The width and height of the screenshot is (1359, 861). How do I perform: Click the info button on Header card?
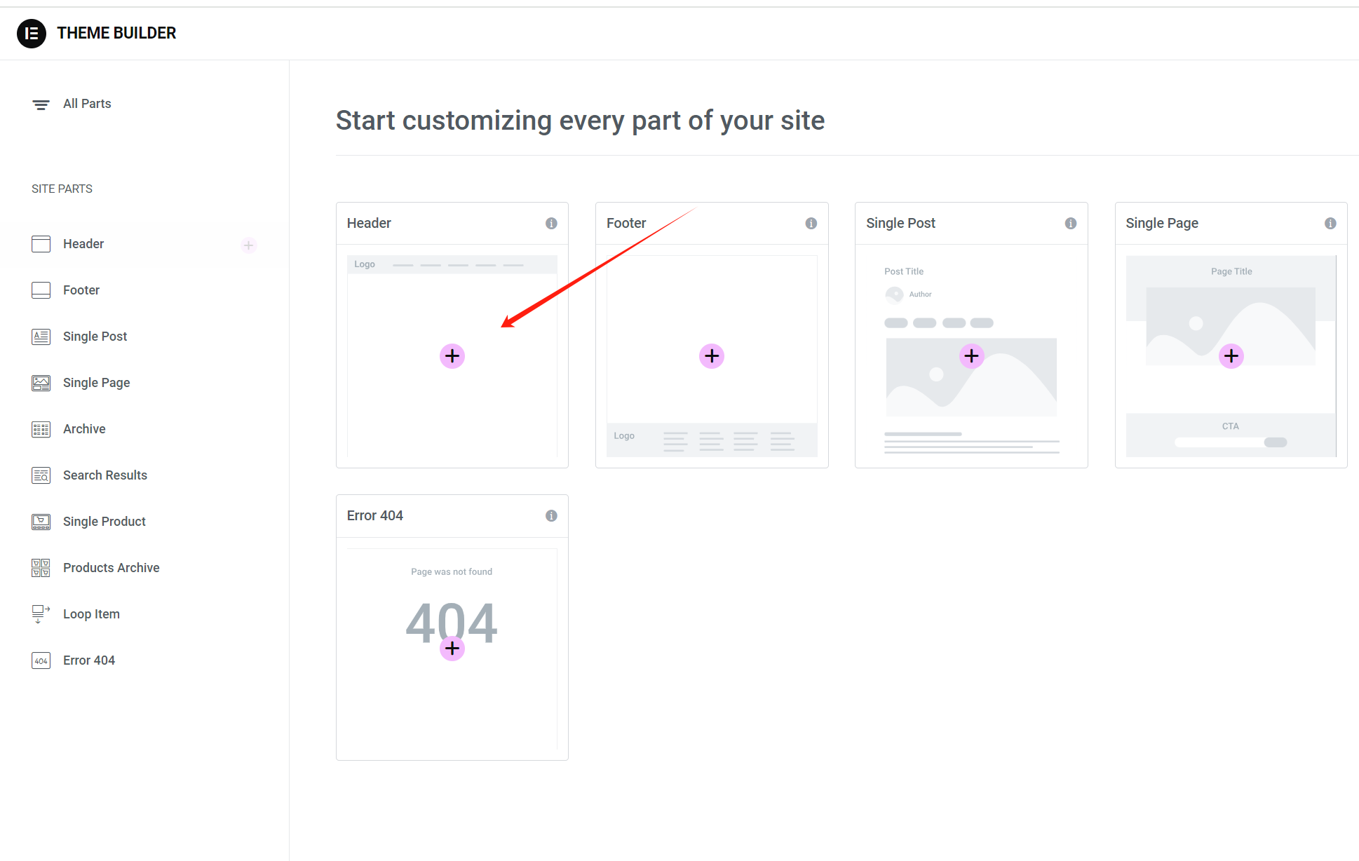coord(552,222)
